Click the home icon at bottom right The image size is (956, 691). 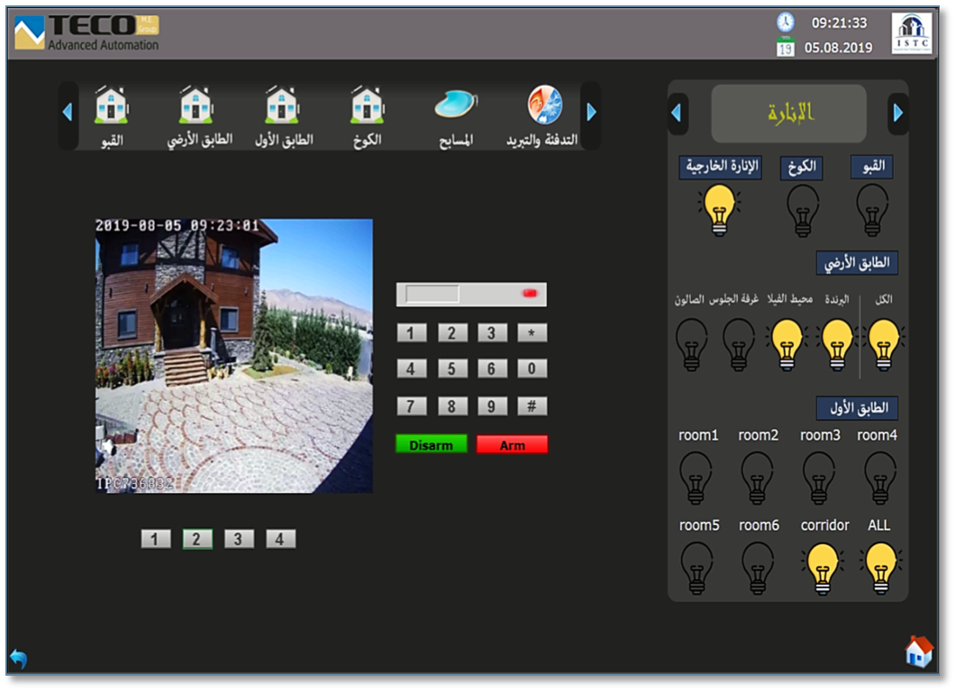pyautogui.click(x=918, y=651)
